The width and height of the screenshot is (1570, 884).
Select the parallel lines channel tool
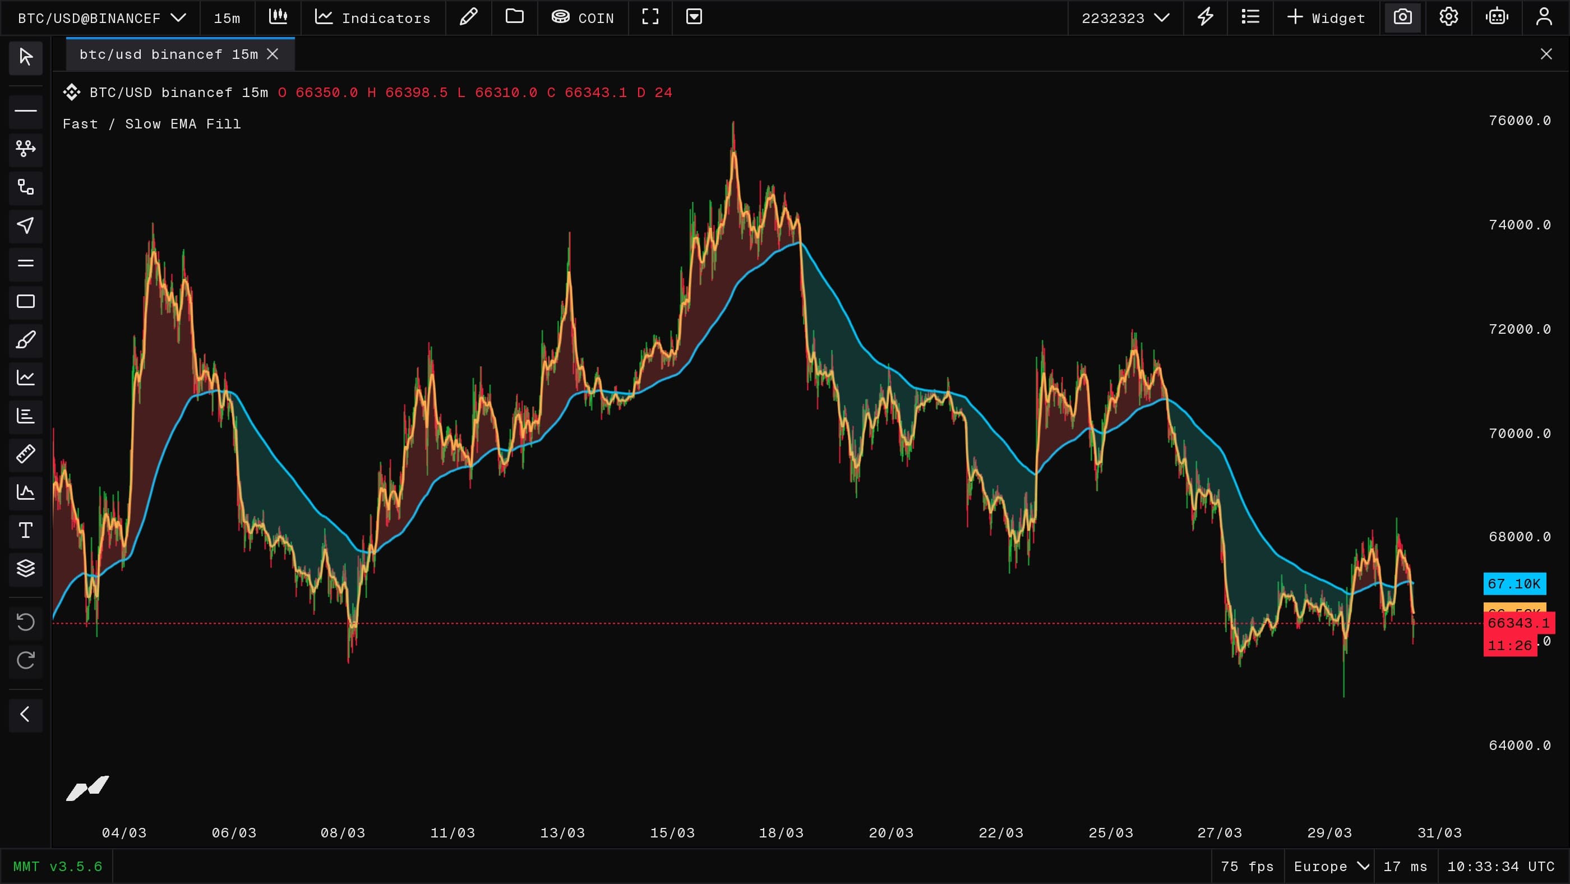[26, 264]
